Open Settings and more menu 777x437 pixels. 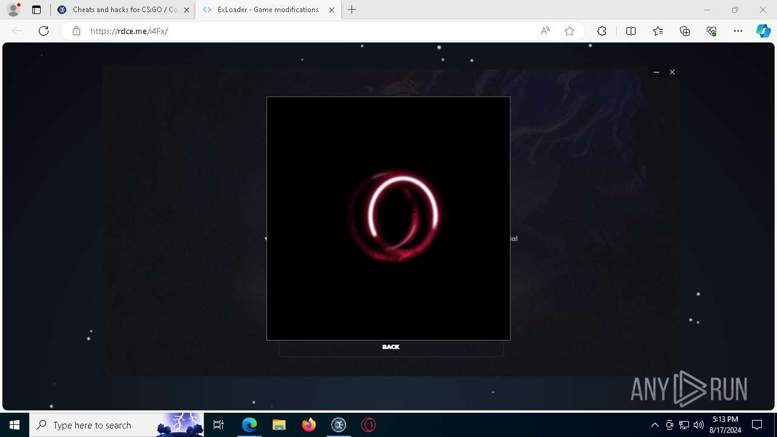(738, 31)
